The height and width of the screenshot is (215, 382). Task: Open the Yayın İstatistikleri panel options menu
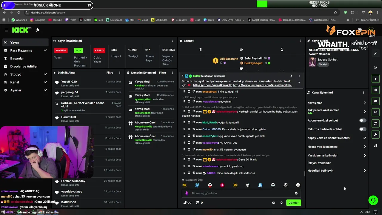(172, 41)
